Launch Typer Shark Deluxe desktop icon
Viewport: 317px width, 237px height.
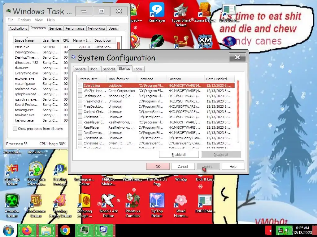click(181, 15)
